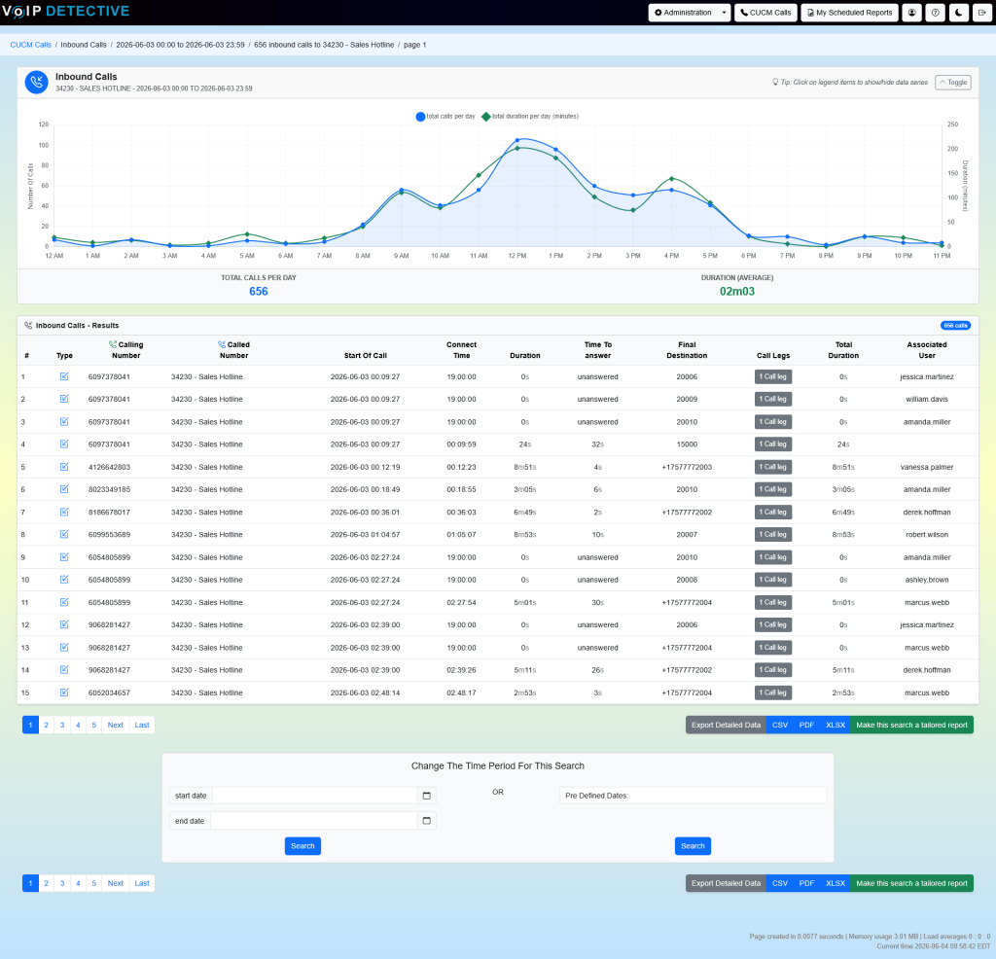Click type icon for row 10 ashley.brown

coord(64,580)
